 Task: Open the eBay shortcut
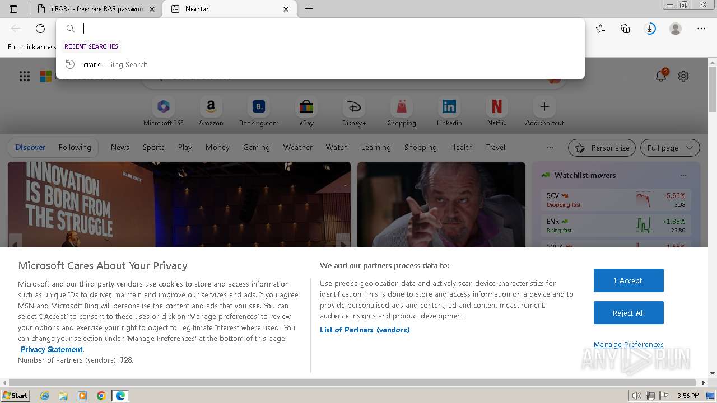[306, 112]
